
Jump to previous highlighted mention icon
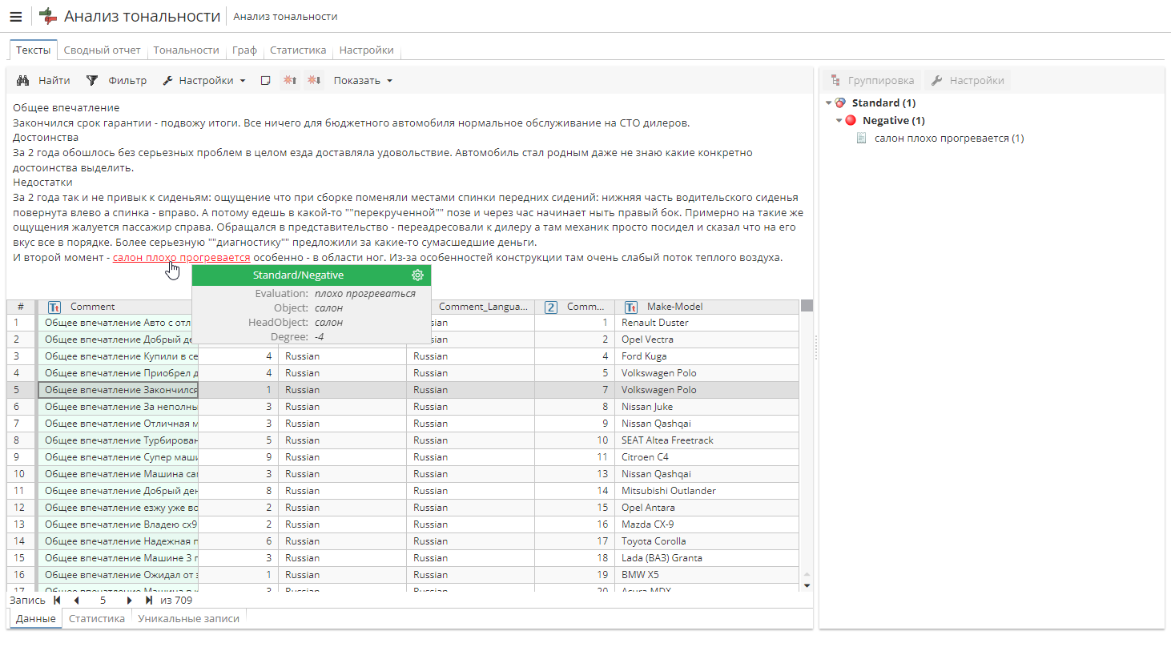pos(290,81)
